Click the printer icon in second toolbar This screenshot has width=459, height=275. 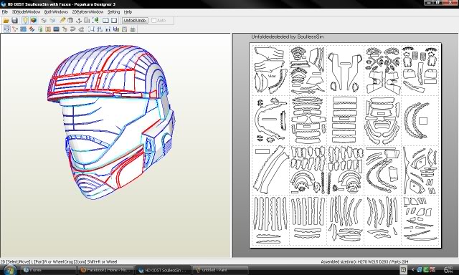click(133, 29)
